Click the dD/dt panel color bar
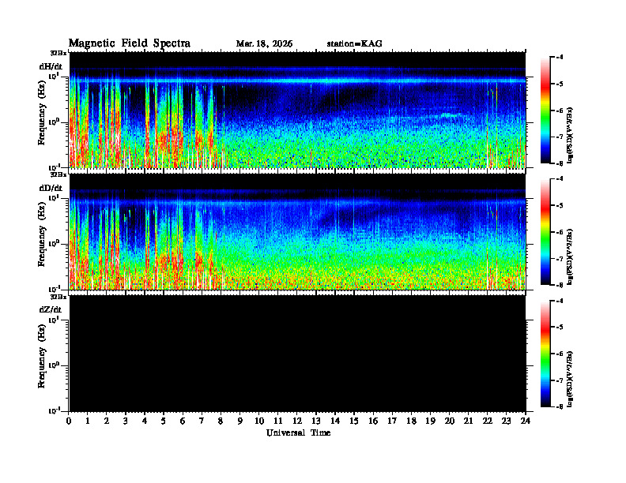Viewport: 626px width, 483px height. (x=545, y=232)
